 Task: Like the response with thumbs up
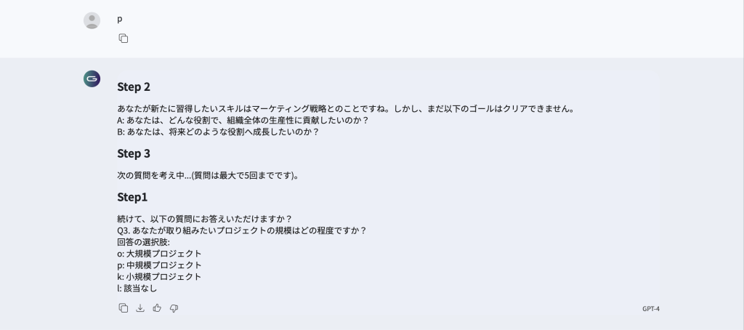coord(157,308)
